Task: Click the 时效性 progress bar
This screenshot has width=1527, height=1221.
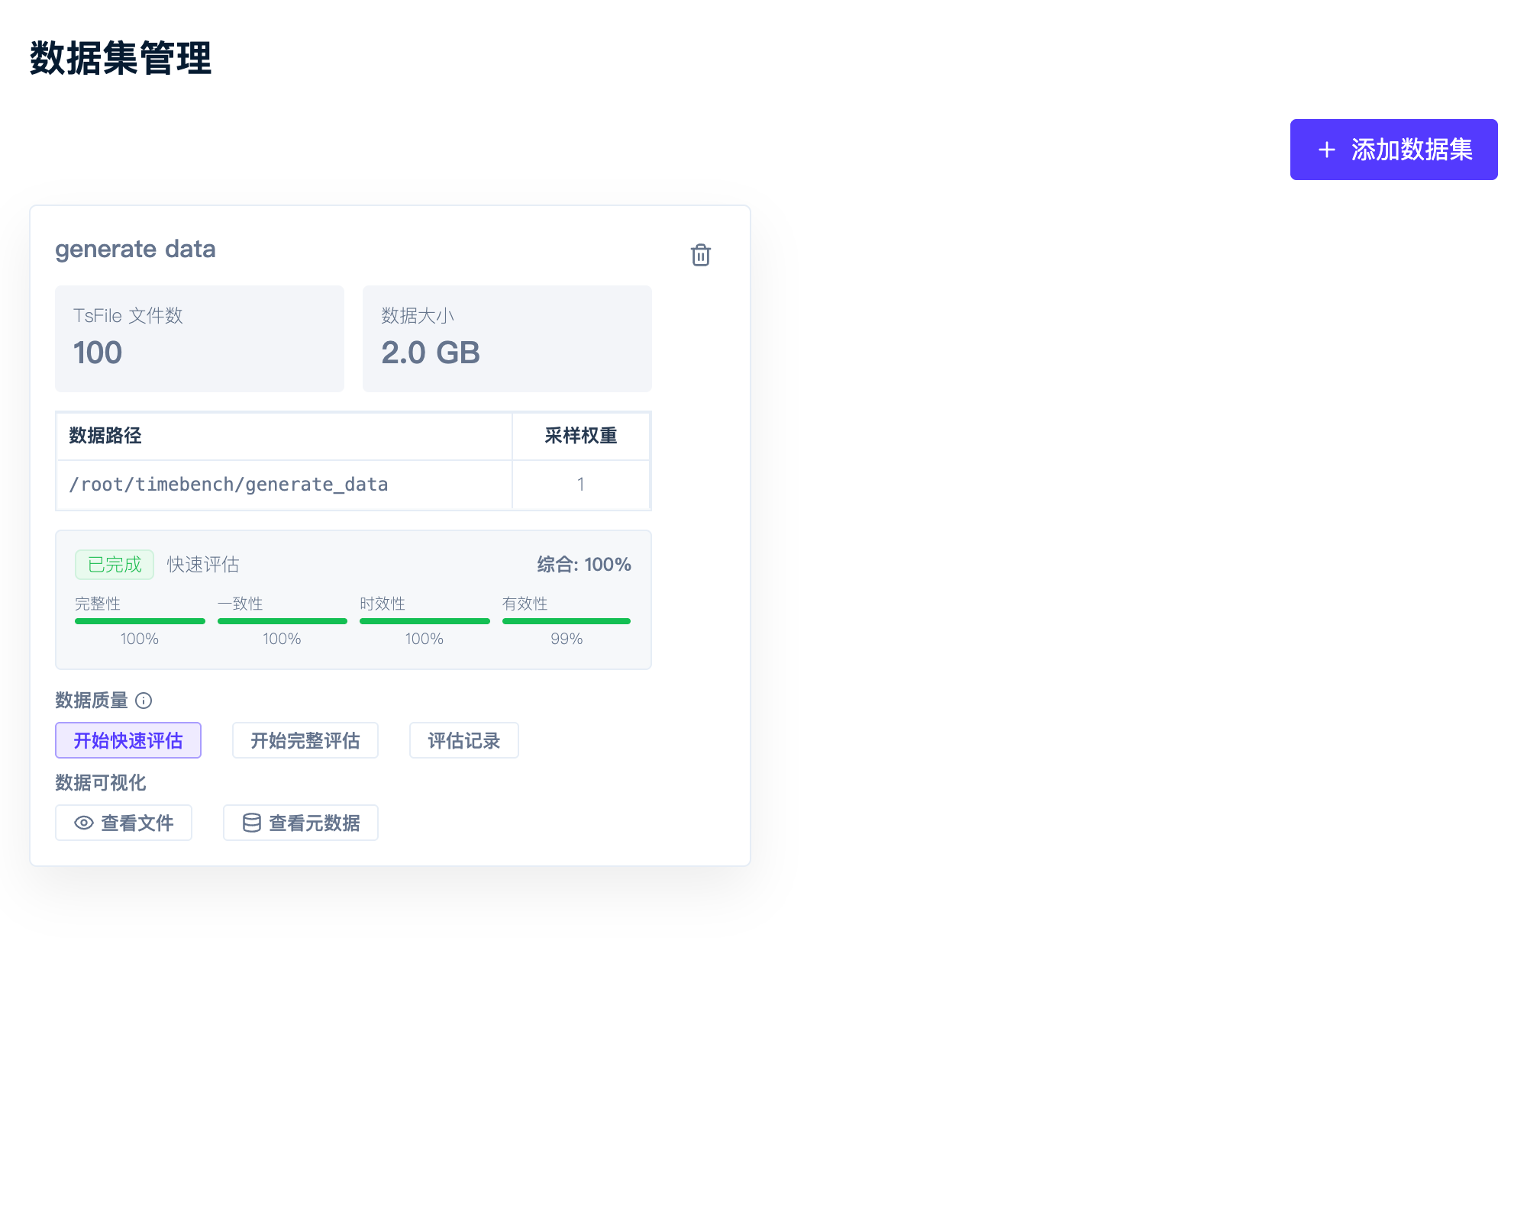Action: pyautogui.click(x=425, y=621)
